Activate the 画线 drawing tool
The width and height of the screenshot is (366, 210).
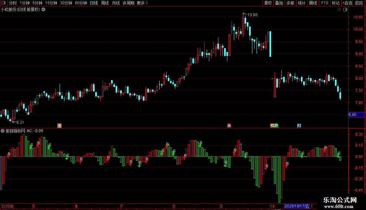[x=313, y=3]
